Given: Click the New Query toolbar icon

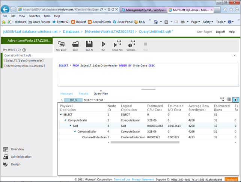Looking at the screenshot, I should [x=61, y=46].
